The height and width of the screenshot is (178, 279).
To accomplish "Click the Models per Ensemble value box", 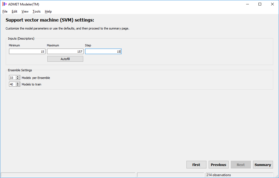I will [12, 78].
